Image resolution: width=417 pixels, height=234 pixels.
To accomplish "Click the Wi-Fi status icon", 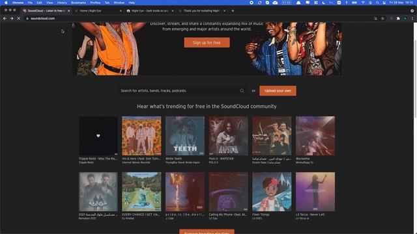I will pos(363,3).
